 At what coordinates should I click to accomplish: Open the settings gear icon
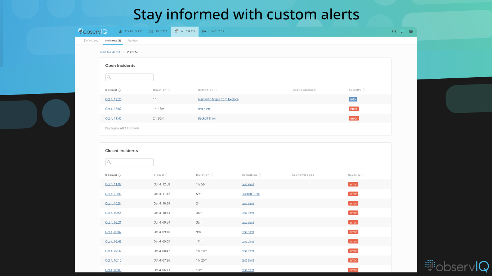[411, 31]
